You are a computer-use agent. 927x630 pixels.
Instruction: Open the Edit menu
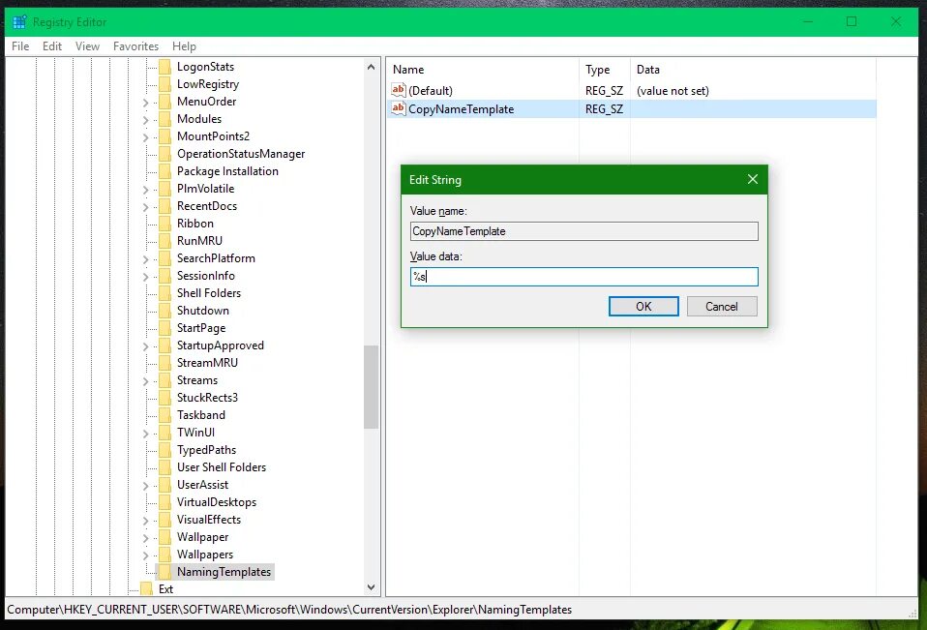[x=52, y=46]
